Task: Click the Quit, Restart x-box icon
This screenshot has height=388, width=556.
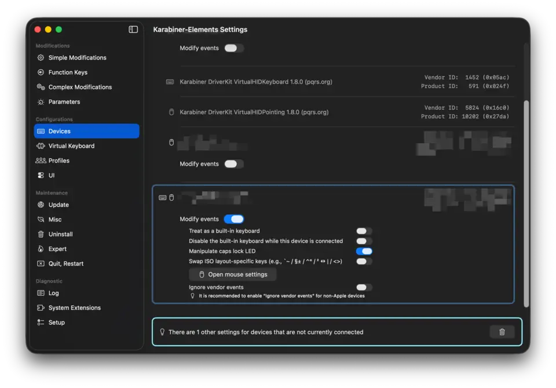Action: pyautogui.click(x=41, y=263)
